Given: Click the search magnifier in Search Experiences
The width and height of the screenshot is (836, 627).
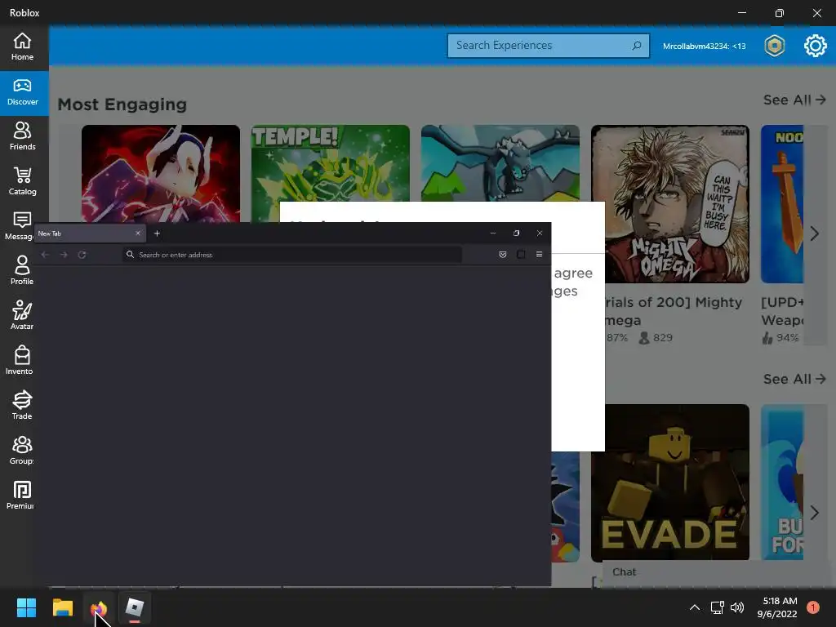Looking at the screenshot, I should click(x=637, y=46).
